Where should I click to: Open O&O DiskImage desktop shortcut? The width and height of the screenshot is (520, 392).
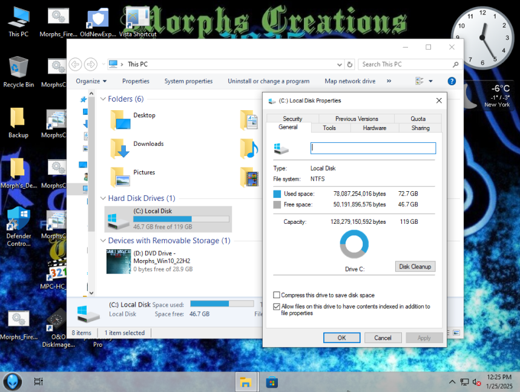click(x=58, y=328)
